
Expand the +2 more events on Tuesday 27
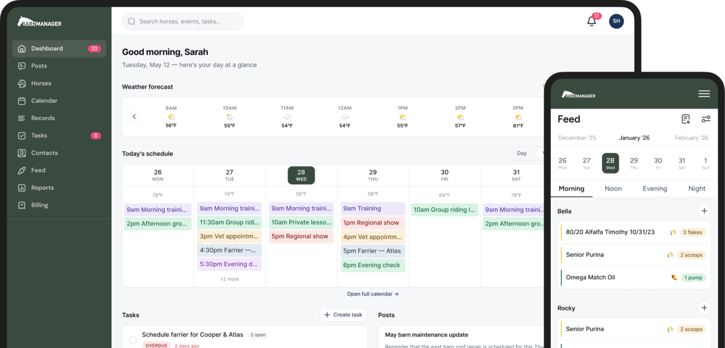point(230,279)
